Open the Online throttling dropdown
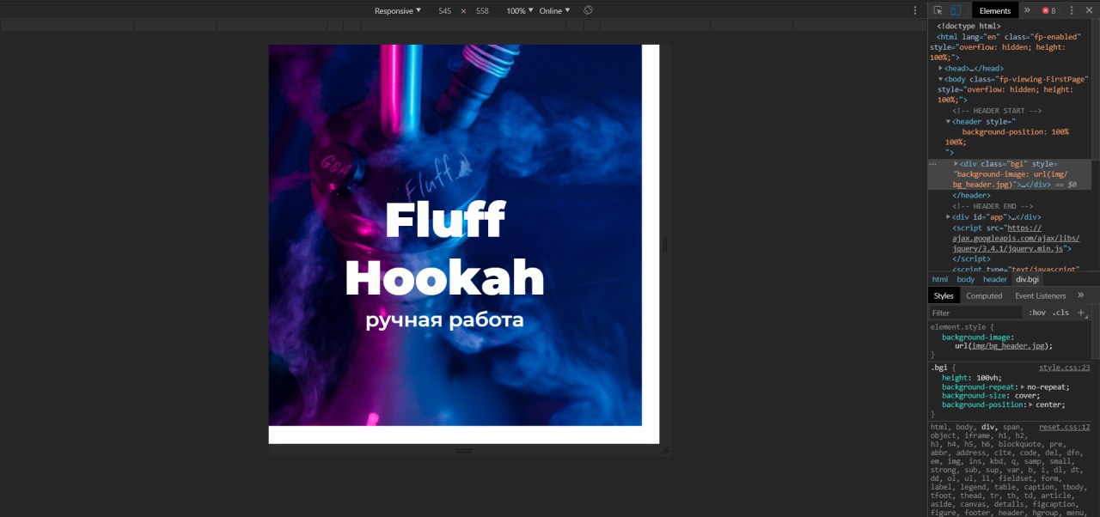The height and width of the screenshot is (517, 1100). (x=554, y=10)
